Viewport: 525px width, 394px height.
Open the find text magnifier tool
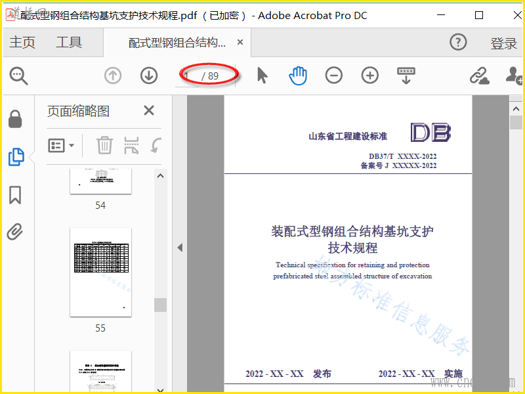pyautogui.click(x=19, y=76)
